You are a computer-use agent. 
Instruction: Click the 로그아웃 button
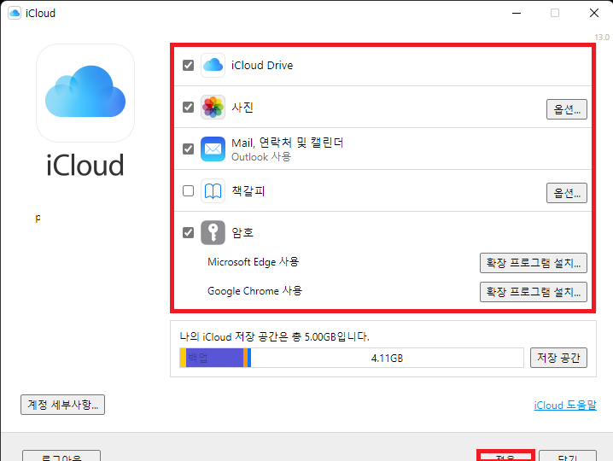tap(61, 456)
